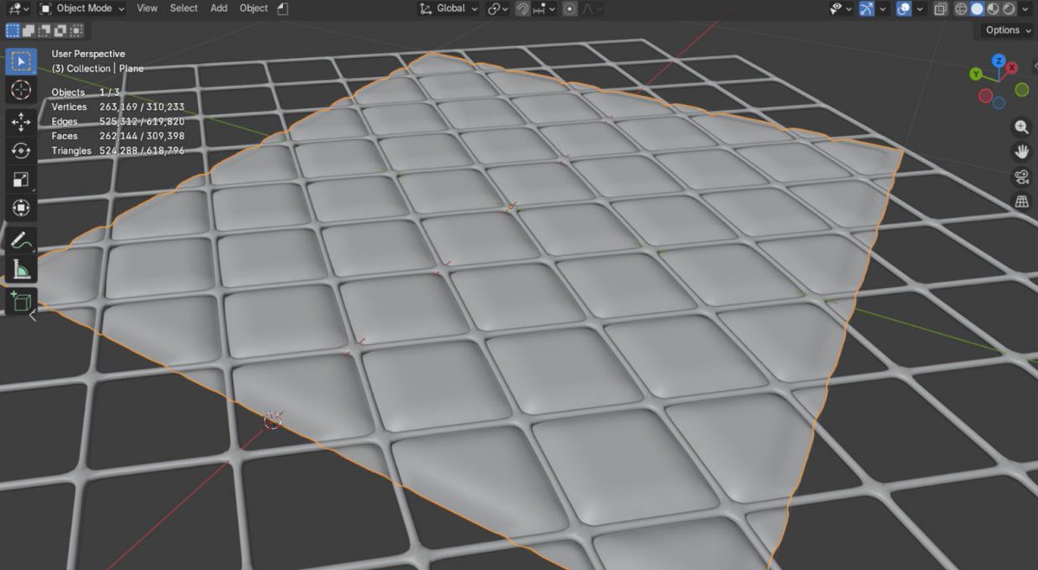Click the 3D cursor in viewport

[273, 420]
